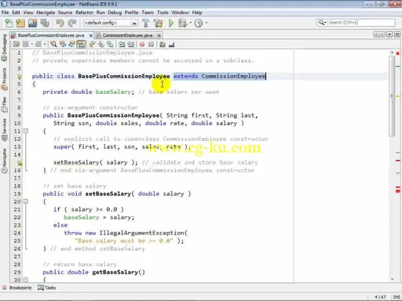
Task: Click the INS insert mode status indicator
Action: (x=397, y=297)
